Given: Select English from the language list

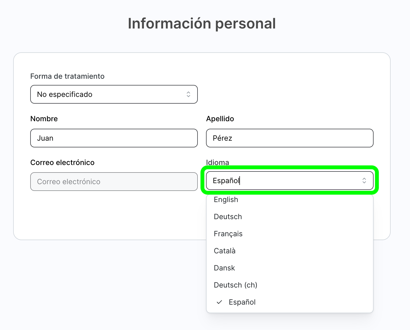Looking at the screenshot, I should tap(290, 200).
